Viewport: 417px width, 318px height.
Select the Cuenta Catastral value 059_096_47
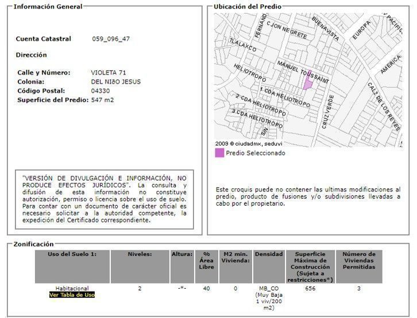pos(111,39)
